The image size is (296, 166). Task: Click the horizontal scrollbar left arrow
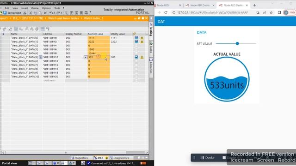[3, 153]
